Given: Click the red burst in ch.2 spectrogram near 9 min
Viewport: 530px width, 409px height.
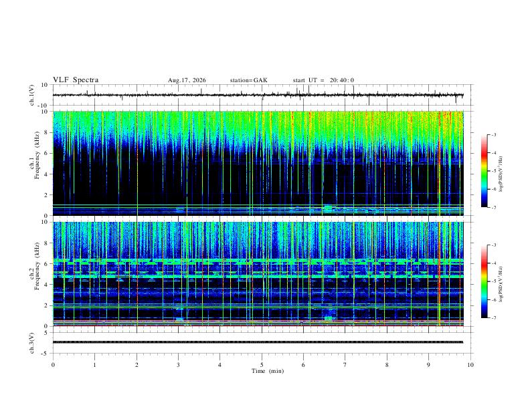Looking at the screenshot, I should [x=439, y=273].
